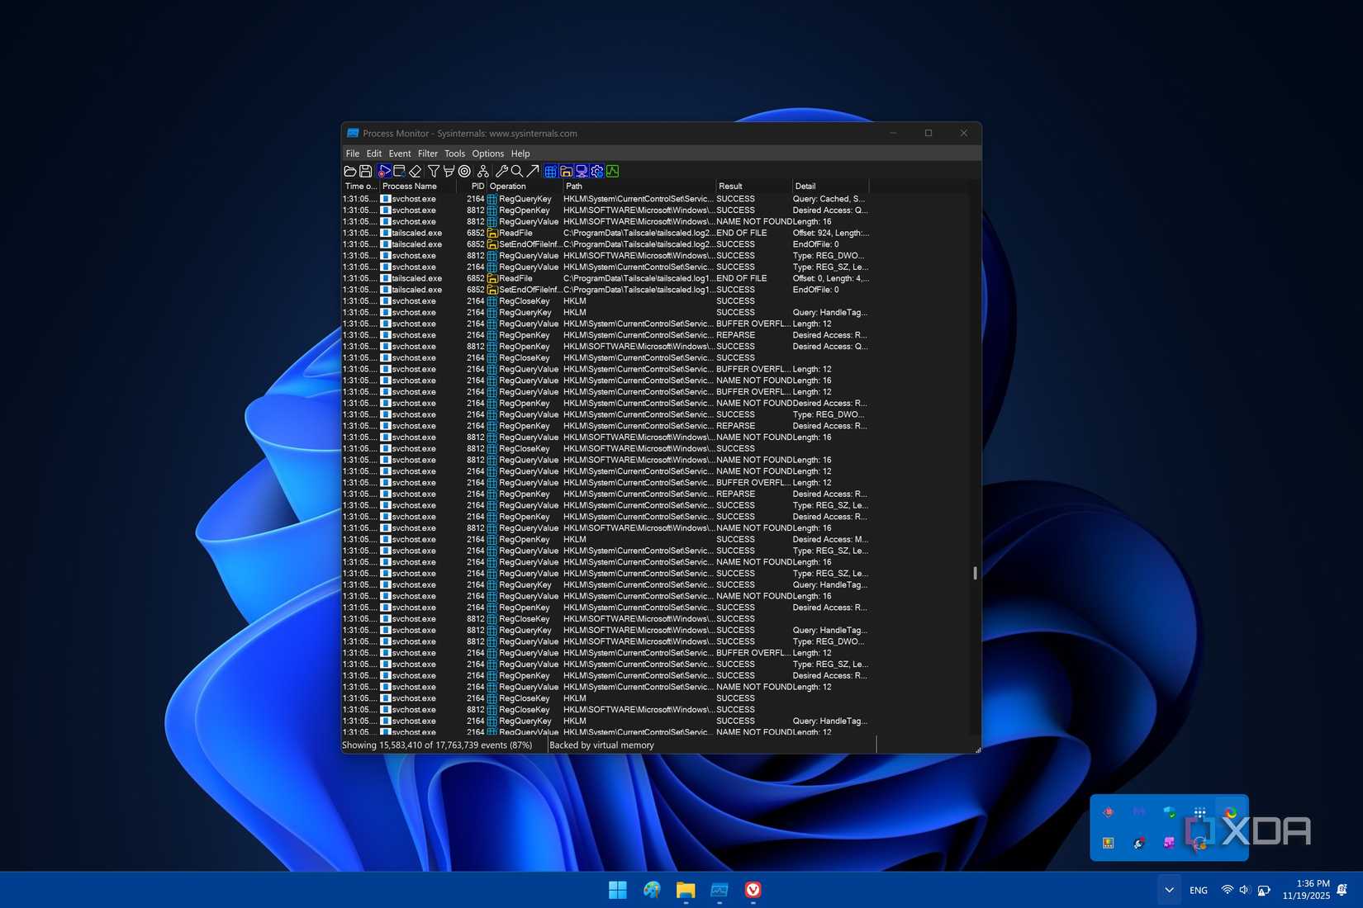Open the Filter menu
Image resolution: width=1363 pixels, height=908 pixels.
coord(427,153)
